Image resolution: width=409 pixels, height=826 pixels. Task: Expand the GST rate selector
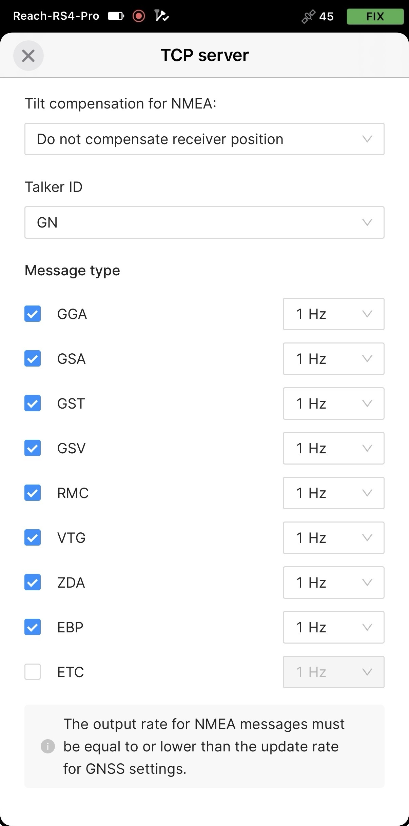click(334, 404)
